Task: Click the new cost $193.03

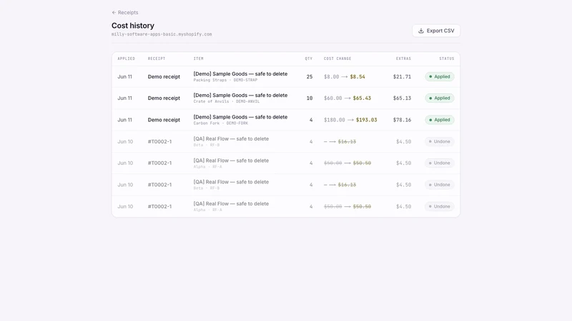Action: pos(366,120)
